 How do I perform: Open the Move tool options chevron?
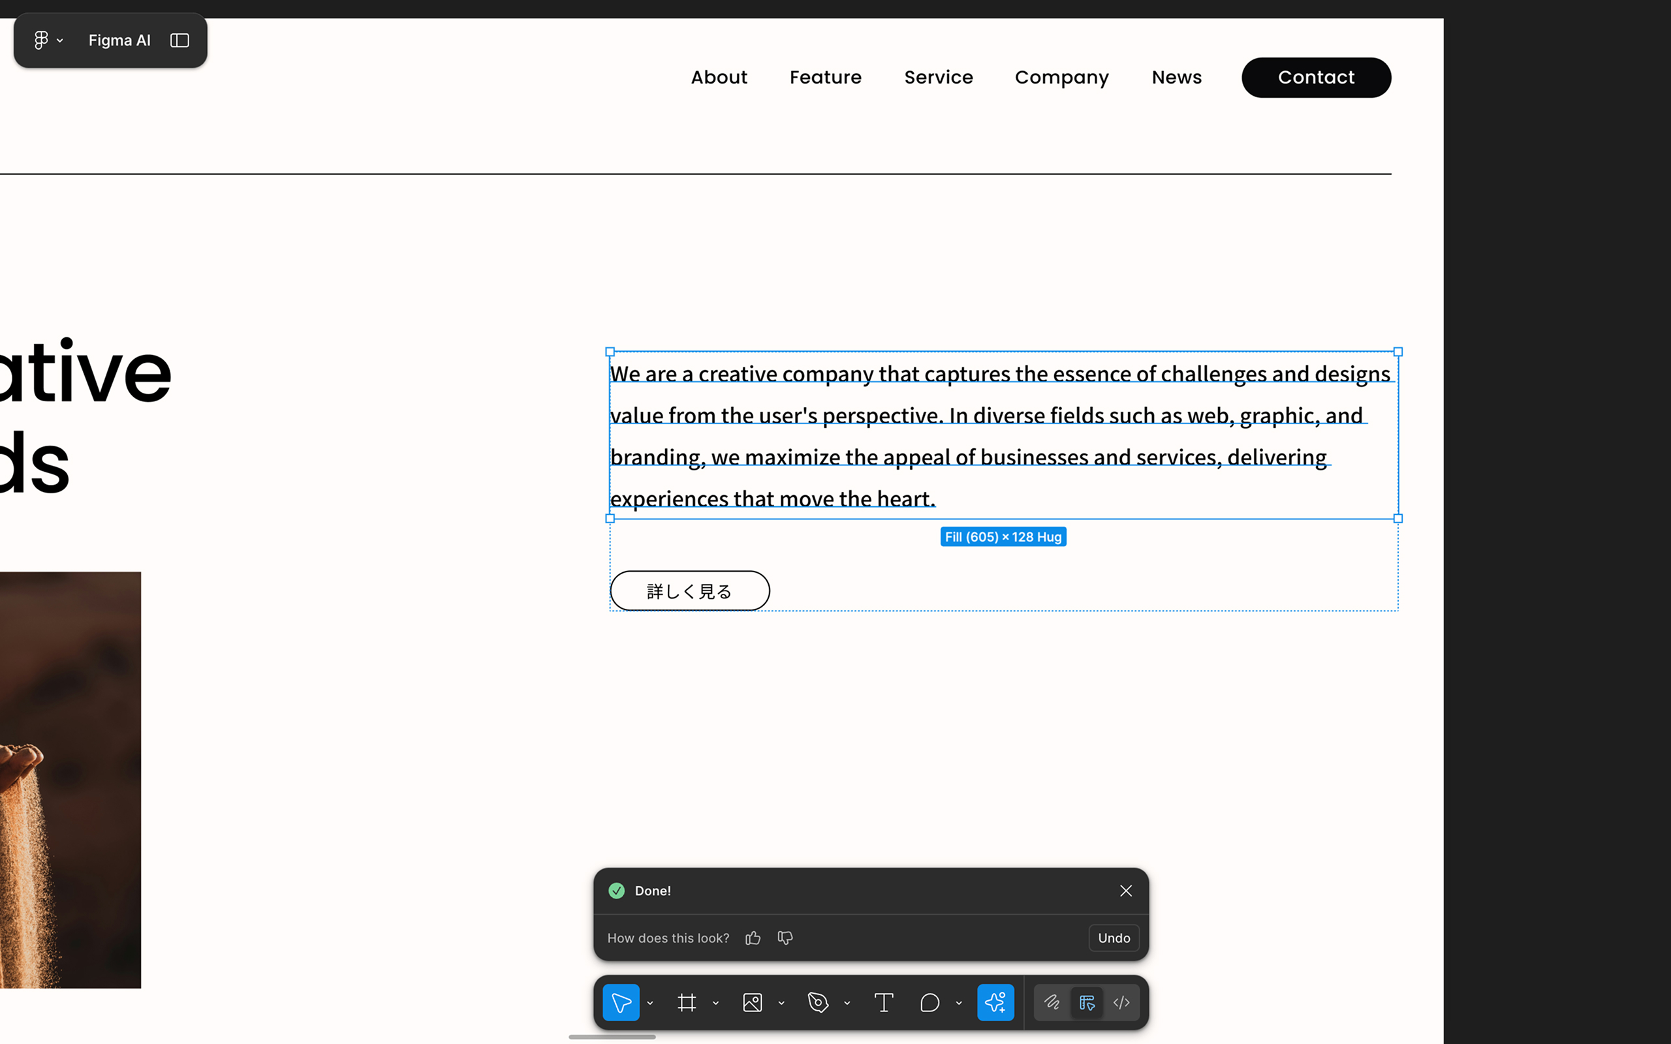[x=649, y=1003]
